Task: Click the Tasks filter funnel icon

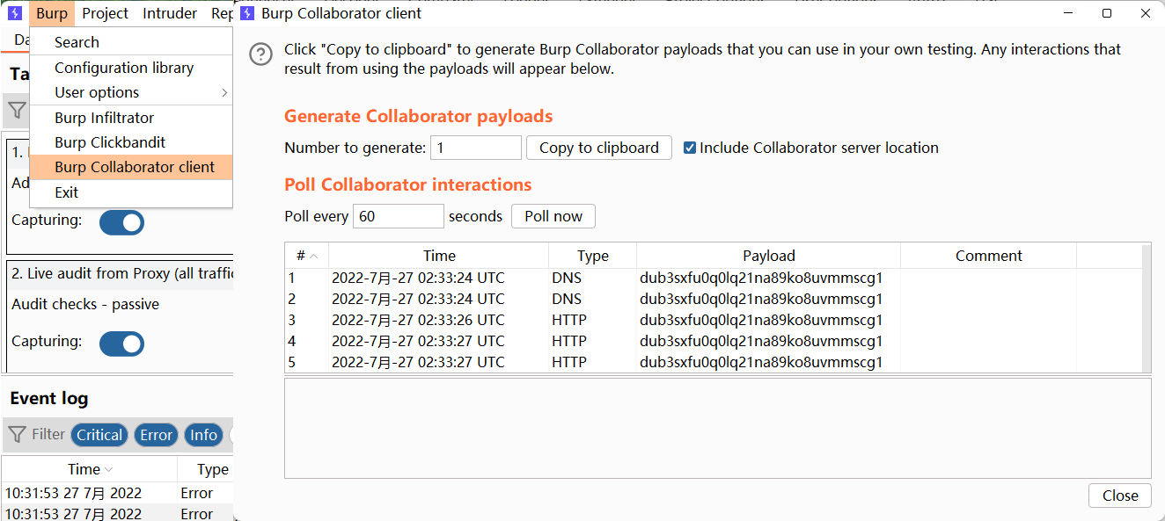Action: [x=17, y=110]
